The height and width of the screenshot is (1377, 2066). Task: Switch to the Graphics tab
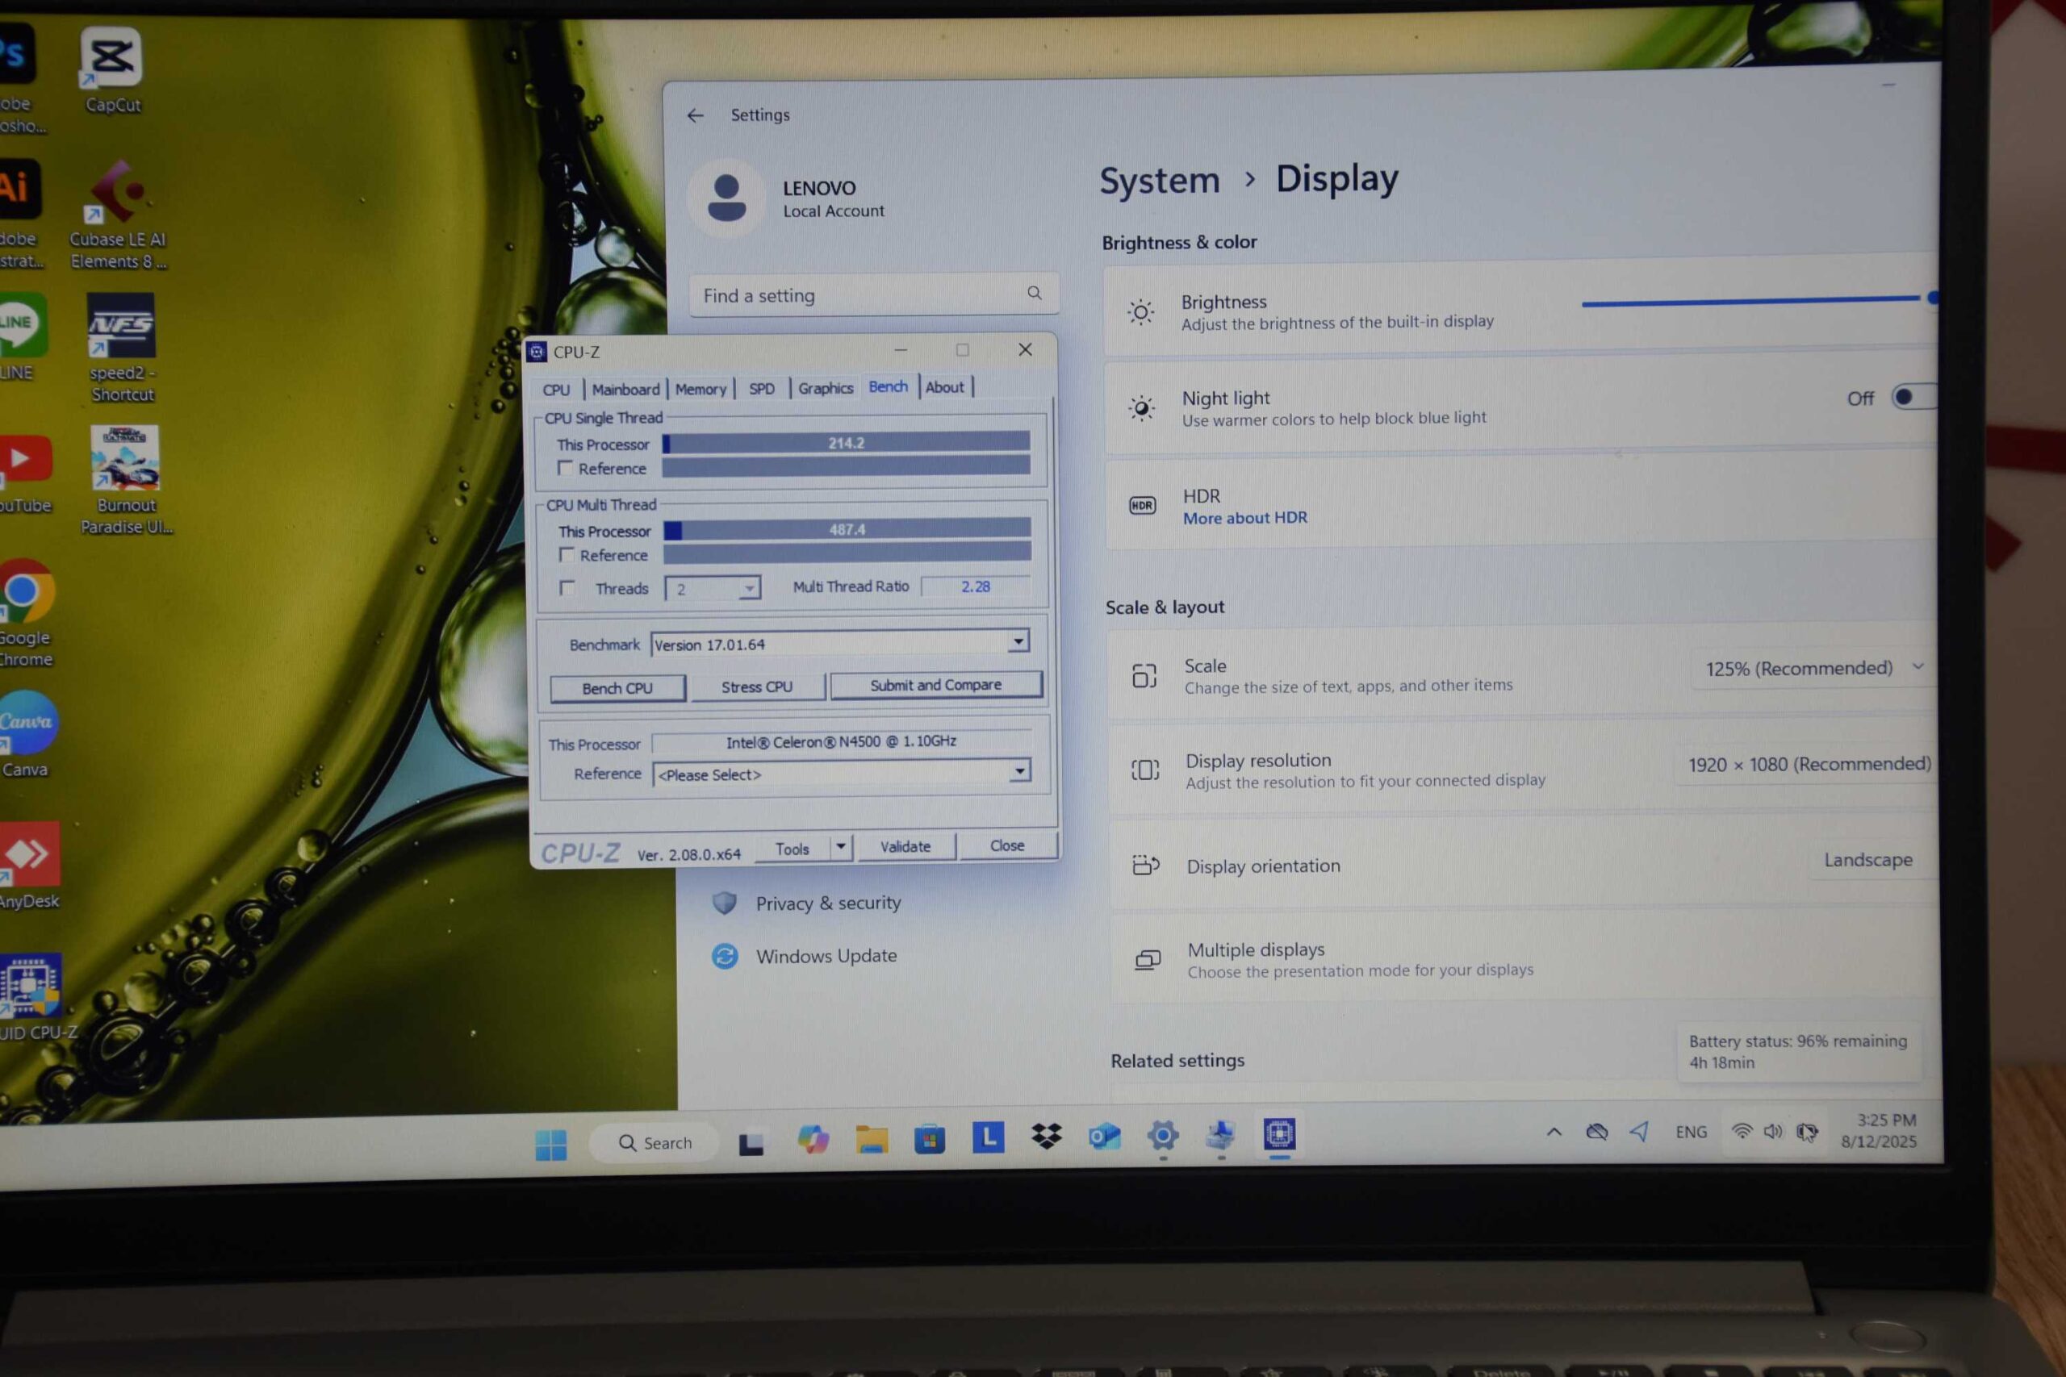click(x=825, y=388)
